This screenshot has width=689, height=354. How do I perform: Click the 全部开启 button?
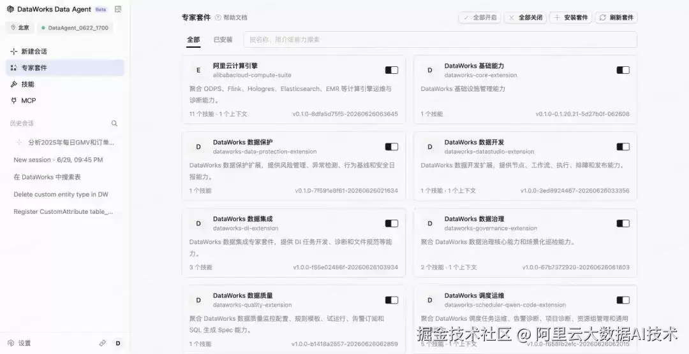pos(480,18)
